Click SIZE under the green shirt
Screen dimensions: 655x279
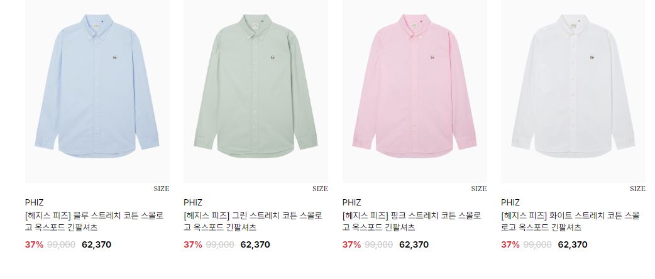coord(320,189)
